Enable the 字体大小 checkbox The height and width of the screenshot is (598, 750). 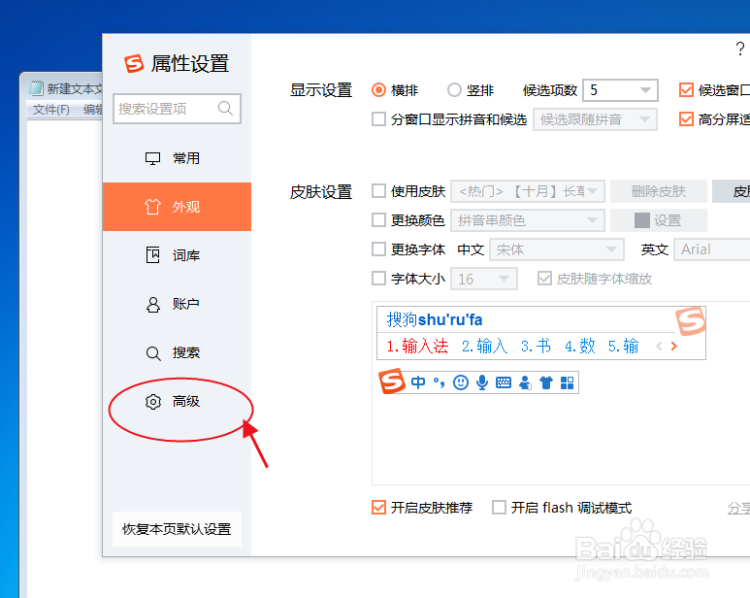(378, 279)
